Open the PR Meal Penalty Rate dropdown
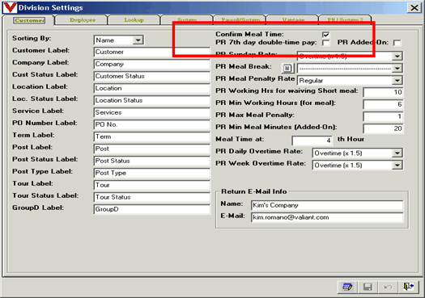The image size is (425, 298). tap(397, 80)
